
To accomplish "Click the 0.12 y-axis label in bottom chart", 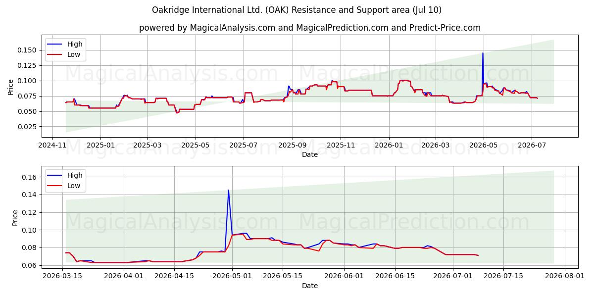I will (x=30, y=212).
